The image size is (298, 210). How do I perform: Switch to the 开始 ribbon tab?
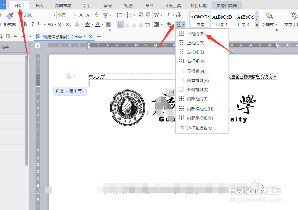[19, 5]
